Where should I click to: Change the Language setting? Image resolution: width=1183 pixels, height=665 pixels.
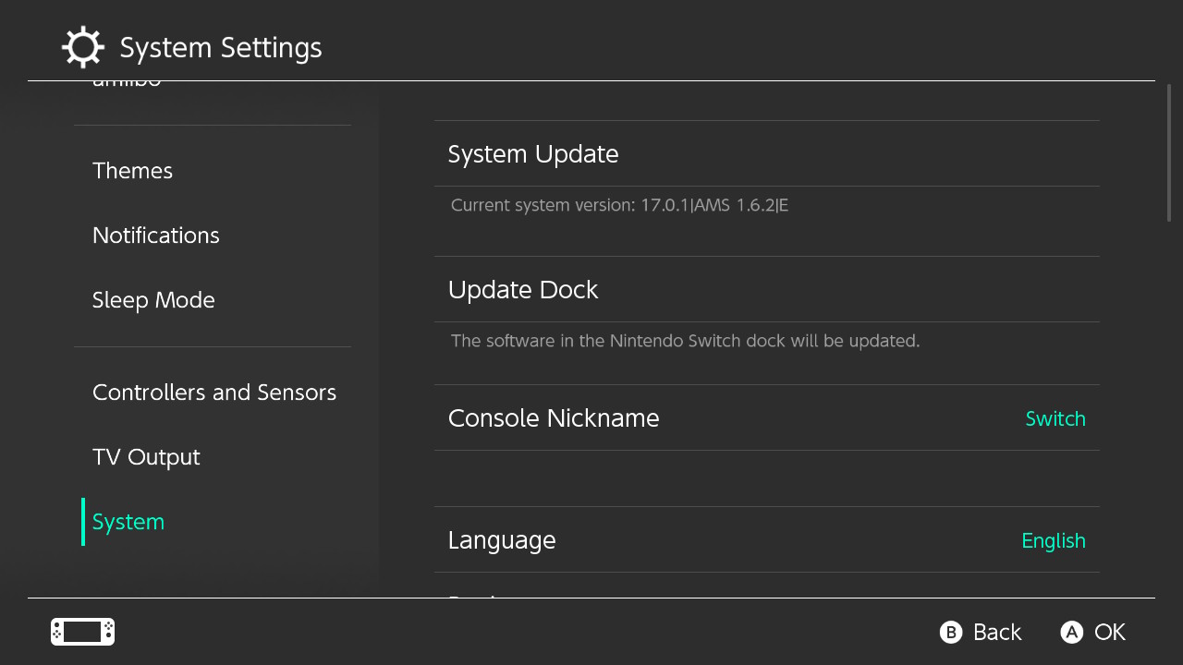(x=502, y=540)
